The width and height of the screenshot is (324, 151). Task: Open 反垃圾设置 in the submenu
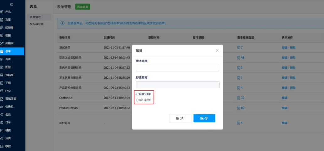36,24
